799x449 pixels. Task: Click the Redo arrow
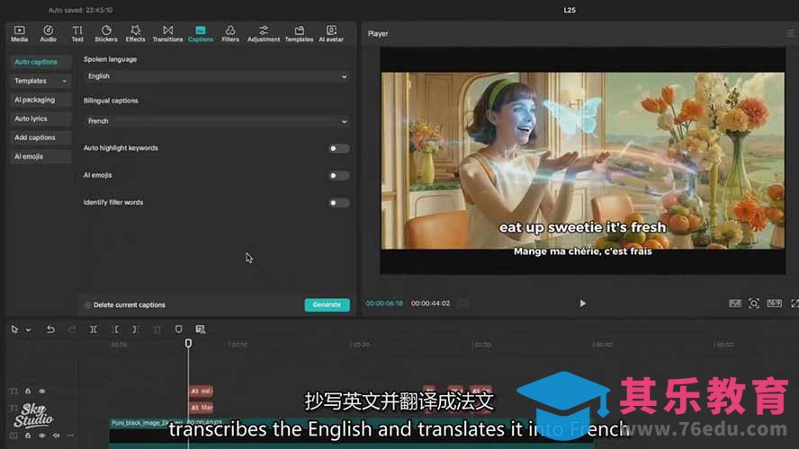click(72, 330)
